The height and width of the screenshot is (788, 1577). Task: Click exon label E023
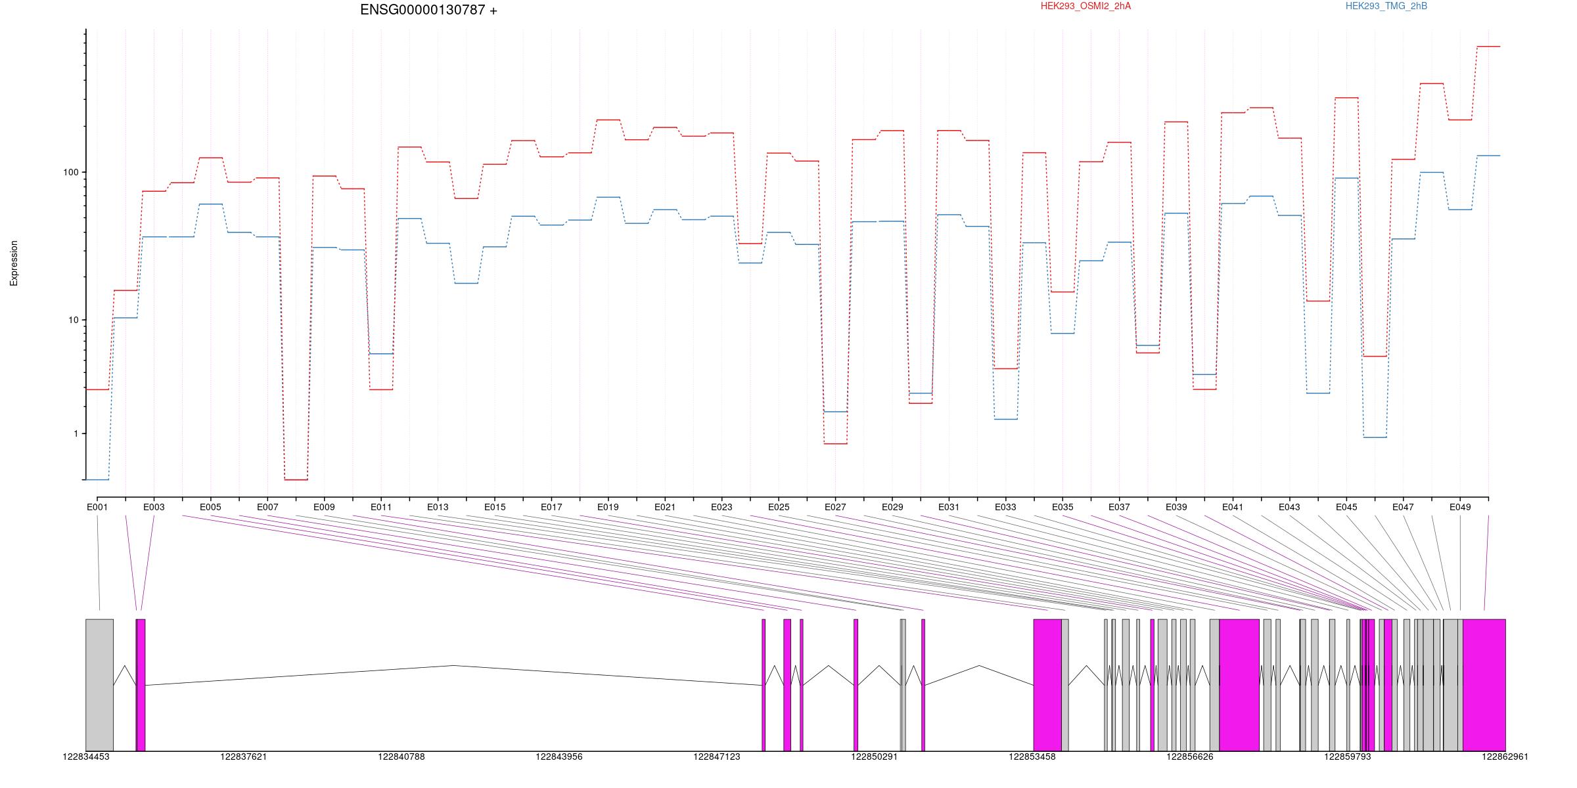(721, 508)
